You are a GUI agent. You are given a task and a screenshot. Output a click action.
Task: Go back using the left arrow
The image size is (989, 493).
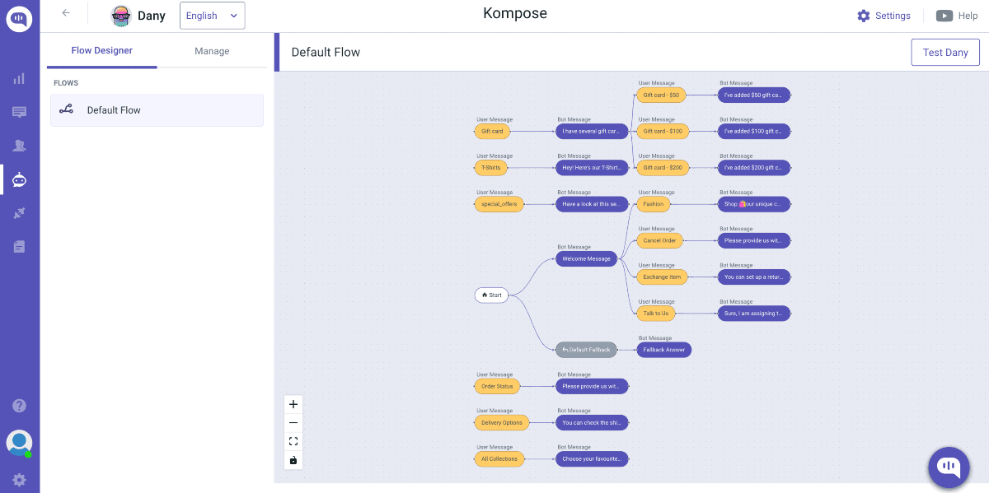tap(66, 13)
